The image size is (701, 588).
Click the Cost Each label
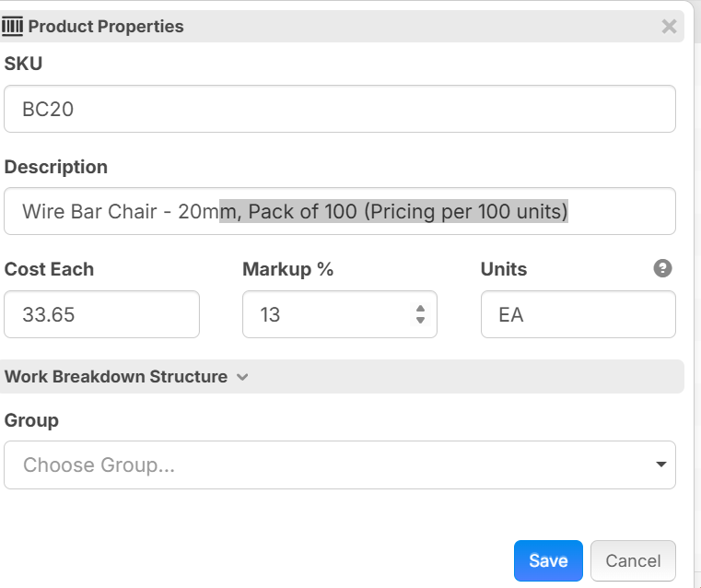[49, 269]
